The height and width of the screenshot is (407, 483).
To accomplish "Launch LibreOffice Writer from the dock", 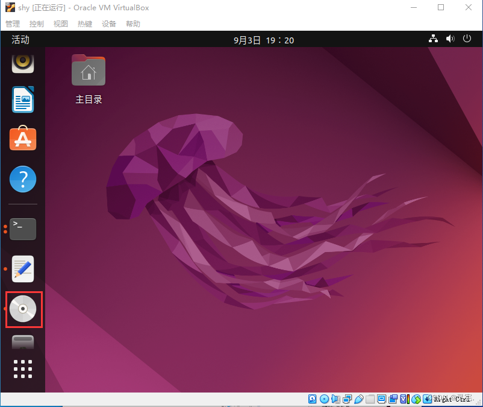I will 23,99.
